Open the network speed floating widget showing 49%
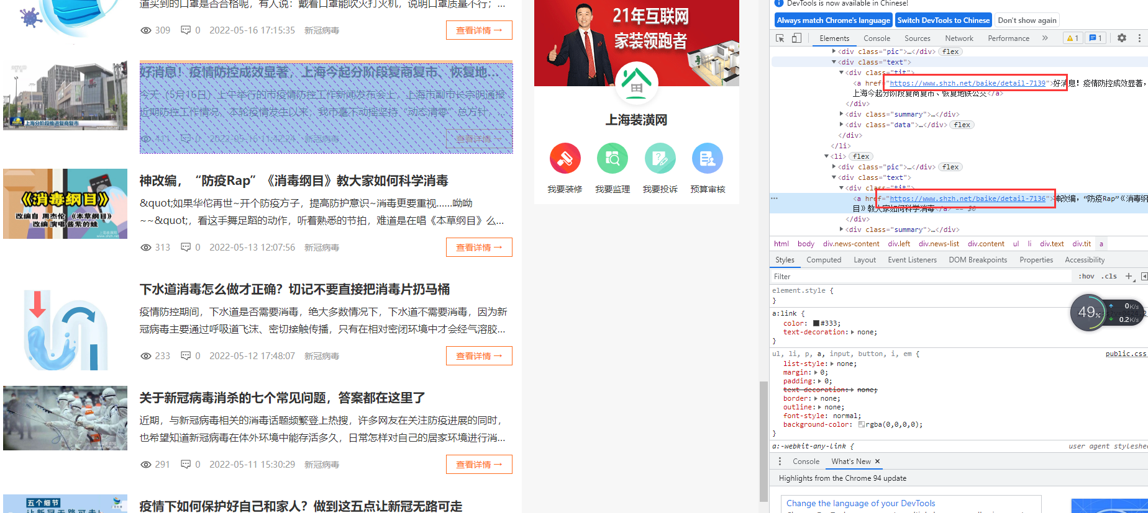The image size is (1148, 513). point(1108,313)
